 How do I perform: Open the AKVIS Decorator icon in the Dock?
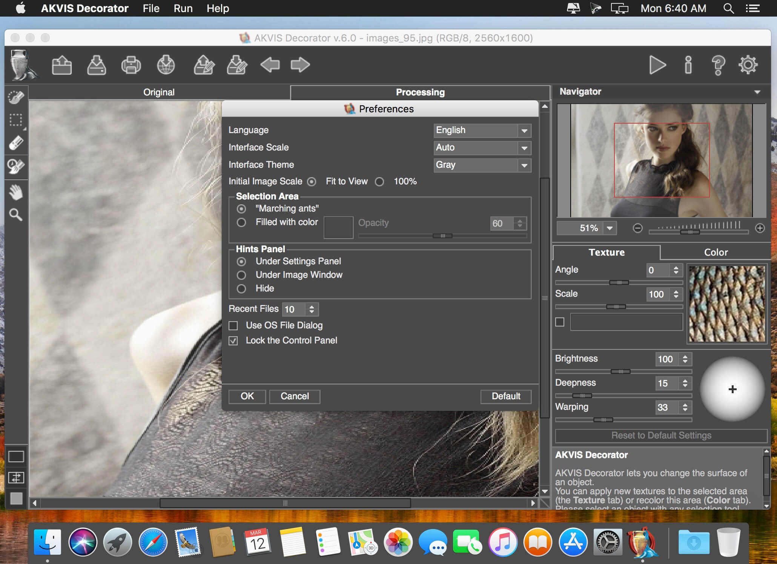click(642, 542)
